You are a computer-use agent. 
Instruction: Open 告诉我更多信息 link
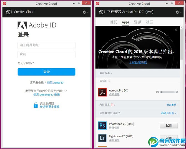pos(50,107)
